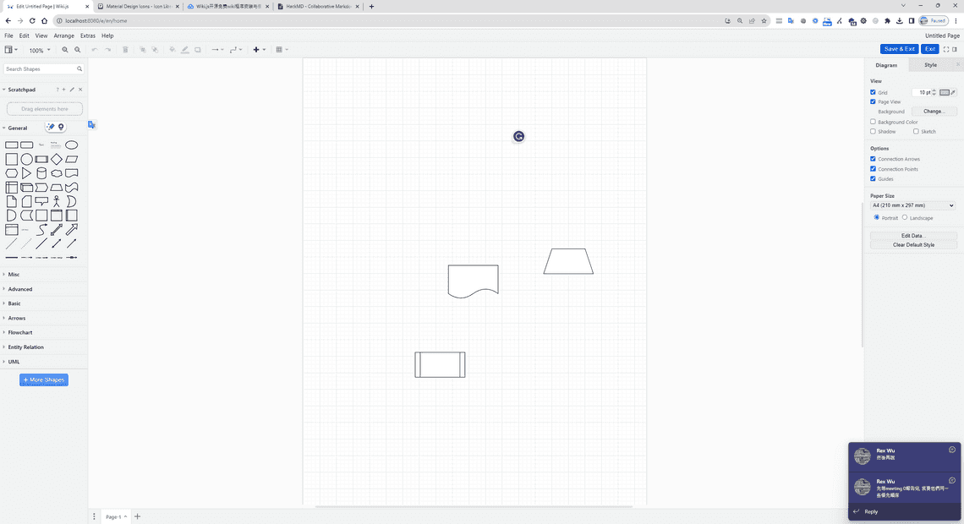Pick the diamond shape from General shapes
Viewport: 964px width, 524px height.
coord(57,159)
